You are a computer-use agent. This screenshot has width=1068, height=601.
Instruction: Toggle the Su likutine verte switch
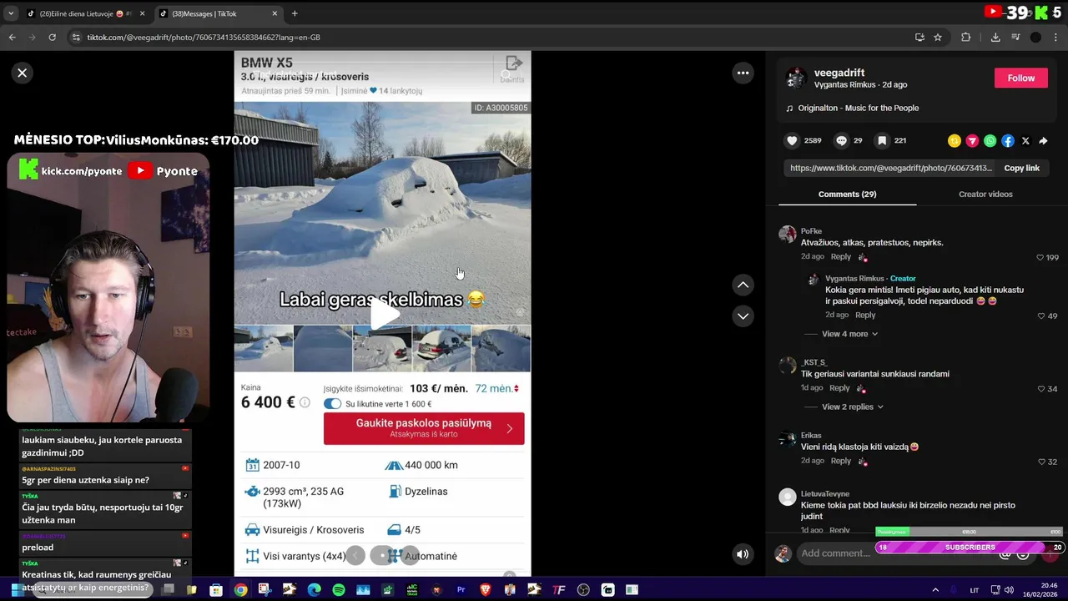click(x=332, y=404)
